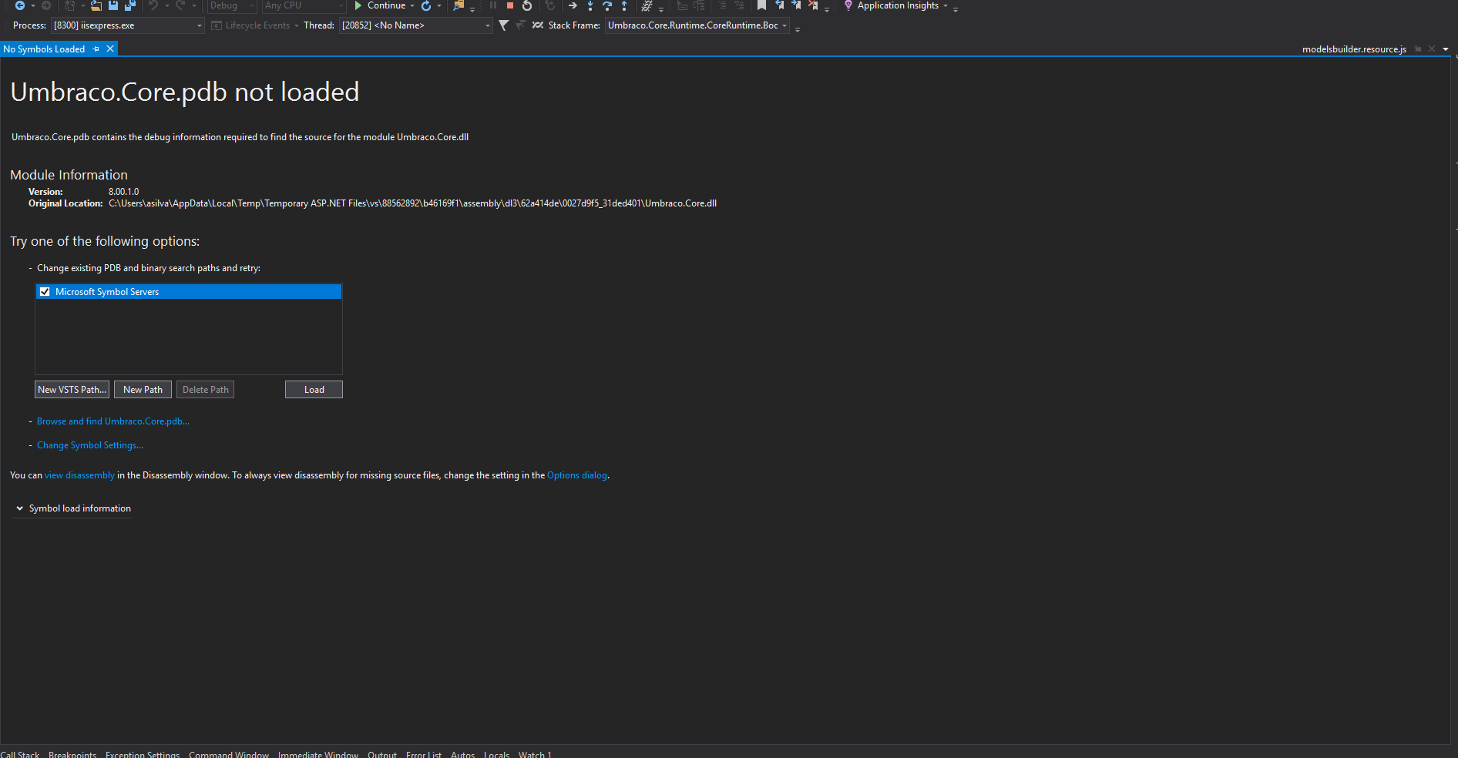Click the Undo arrow icon
Image resolution: width=1458 pixels, height=758 pixels.
coord(153,5)
